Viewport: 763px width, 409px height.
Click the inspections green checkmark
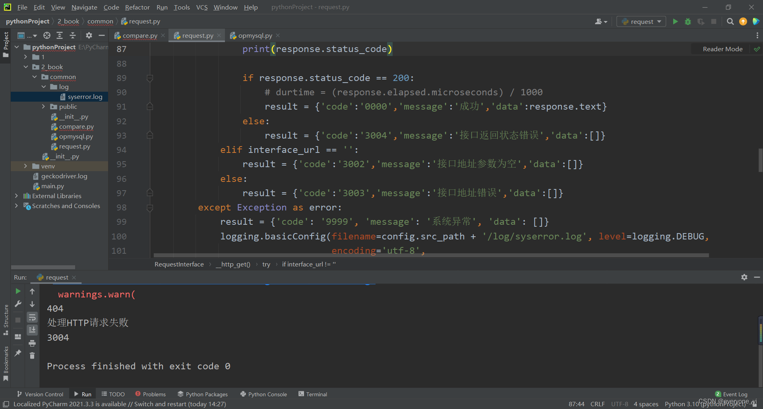click(757, 49)
